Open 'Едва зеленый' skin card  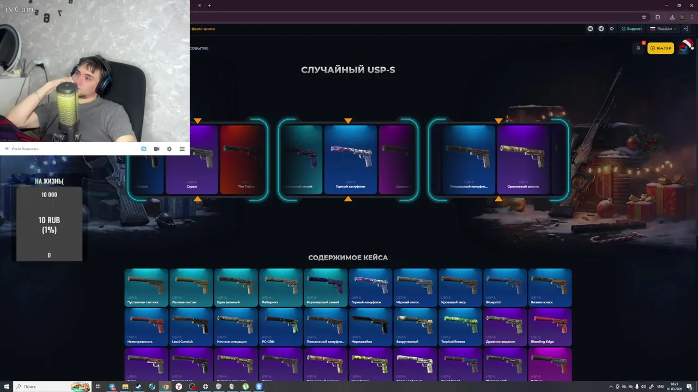pos(236,287)
